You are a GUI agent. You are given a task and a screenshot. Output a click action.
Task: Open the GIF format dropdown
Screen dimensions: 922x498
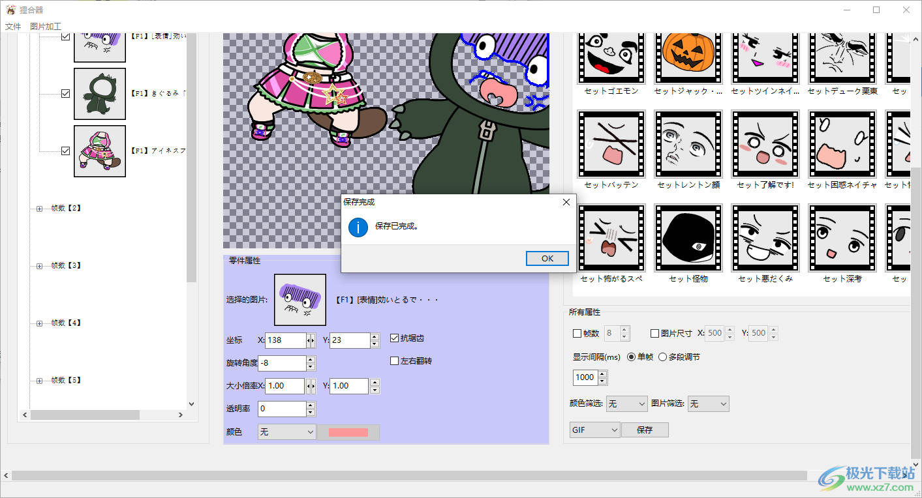(x=594, y=430)
